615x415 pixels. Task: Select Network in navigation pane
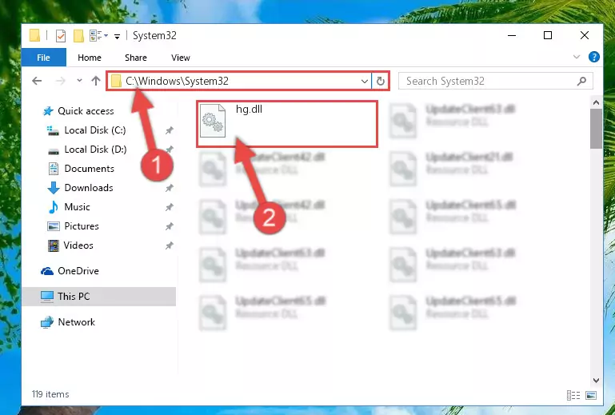point(76,322)
